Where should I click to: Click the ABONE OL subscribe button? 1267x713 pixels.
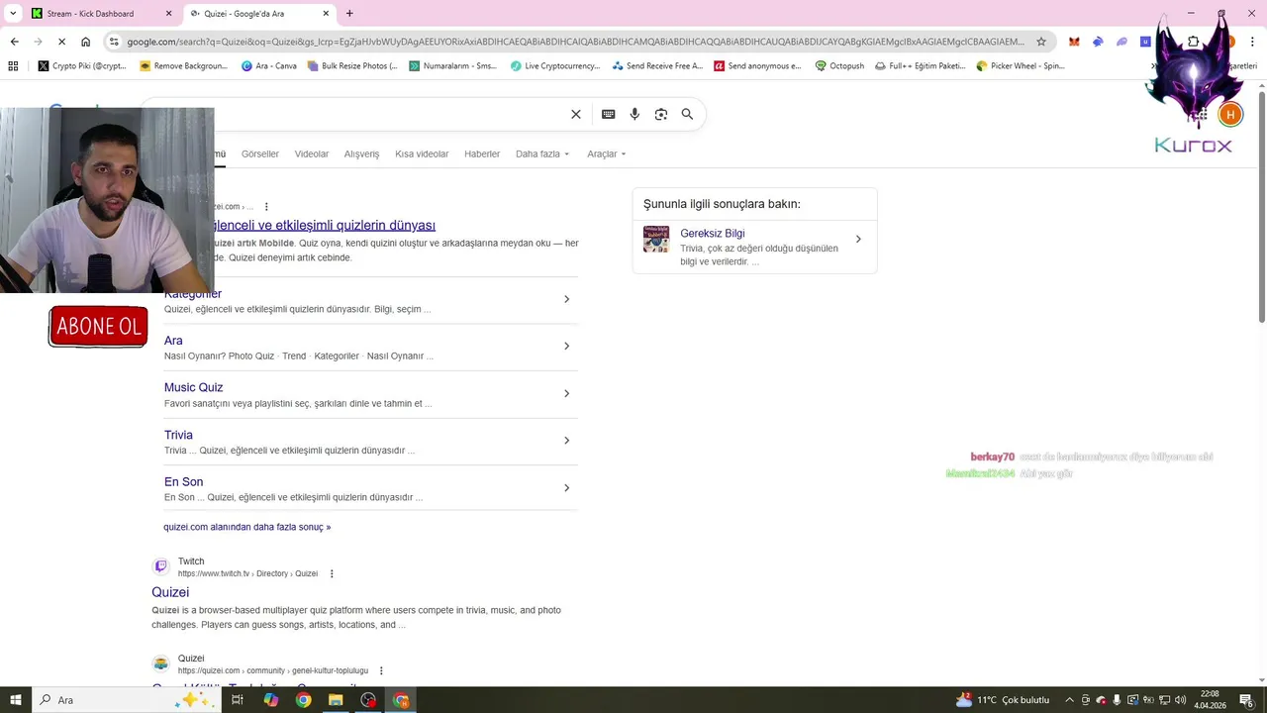pyautogui.click(x=98, y=327)
